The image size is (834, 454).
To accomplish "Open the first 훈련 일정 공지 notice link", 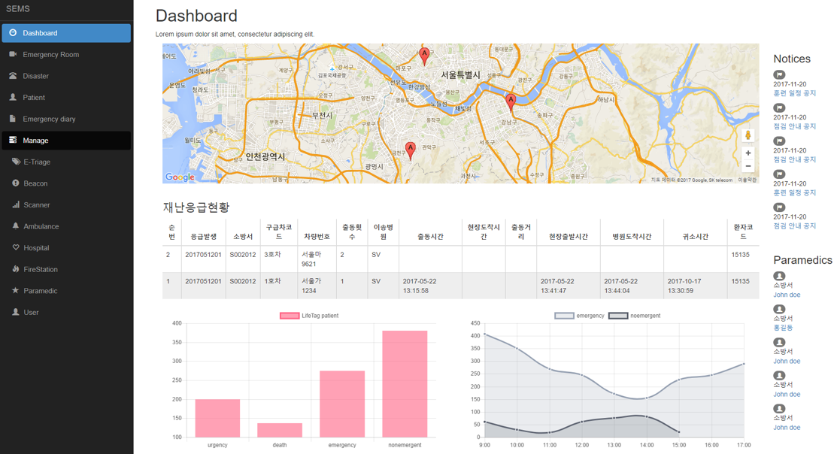I will (x=794, y=93).
